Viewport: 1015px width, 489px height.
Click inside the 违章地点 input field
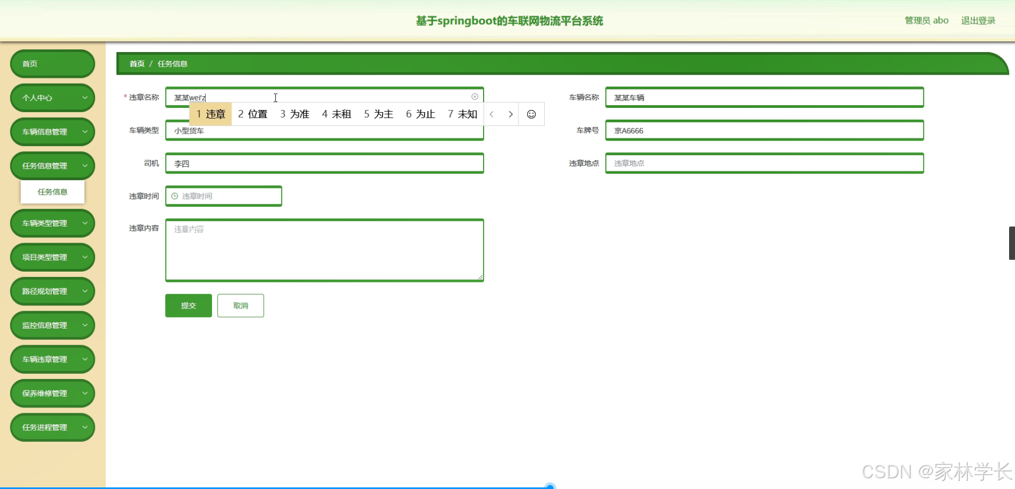point(764,163)
